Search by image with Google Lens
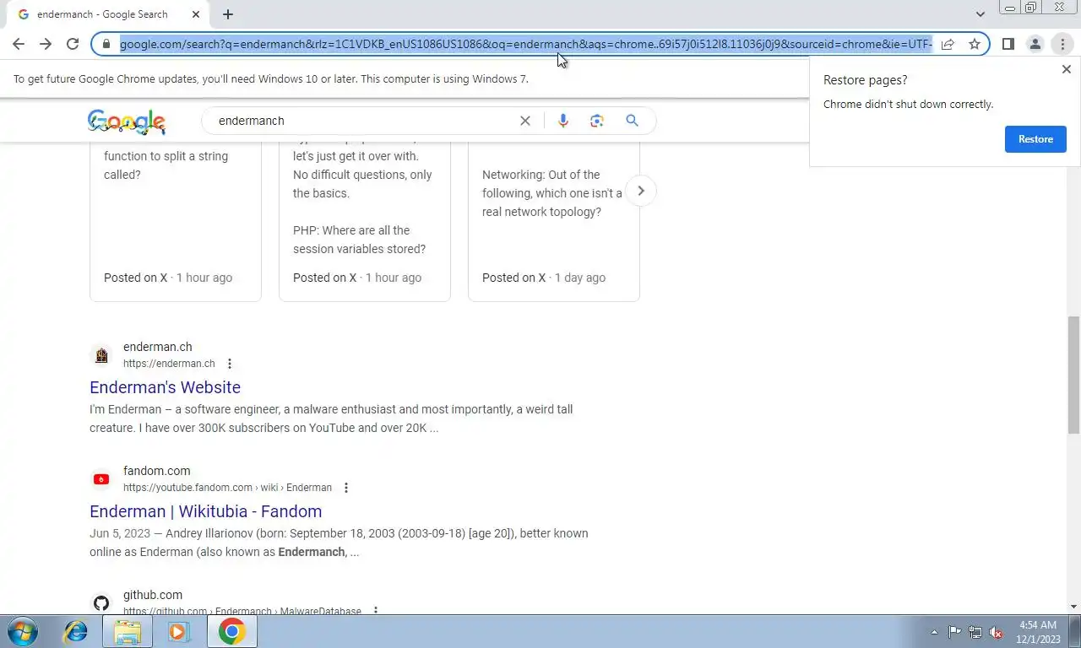 [x=597, y=121]
